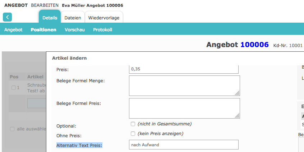The height and width of the screenshot is (152, 304).
Task: Select Positionen in the teal navigation bar
Action: point(43,30)
